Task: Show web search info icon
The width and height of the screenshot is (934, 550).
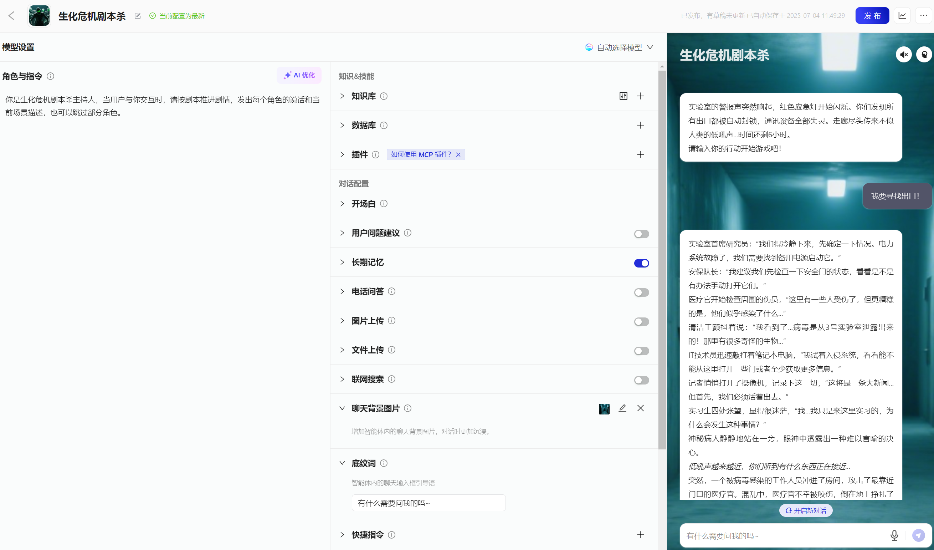Action: pos(391,379)
